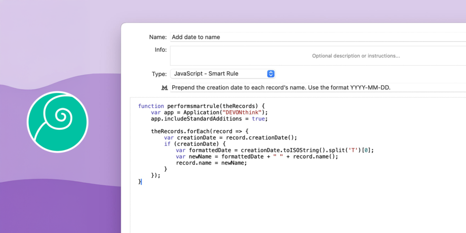Click the 'Type:' label
This screenshot has height=233, width=466.
click(159, 74)
